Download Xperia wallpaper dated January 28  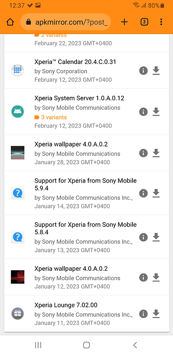pyautogui.click(x=156, y=153)
